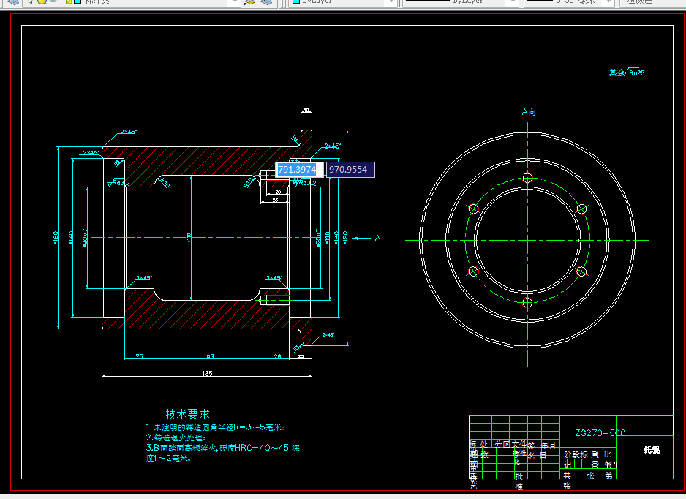Select the 阶段标记 cell text in title block
The image size is (686, 499).
574,459
